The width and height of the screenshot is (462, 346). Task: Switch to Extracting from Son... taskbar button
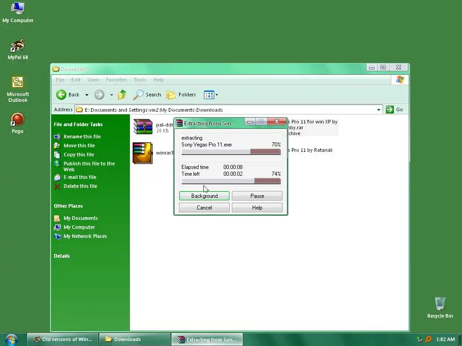207,340
